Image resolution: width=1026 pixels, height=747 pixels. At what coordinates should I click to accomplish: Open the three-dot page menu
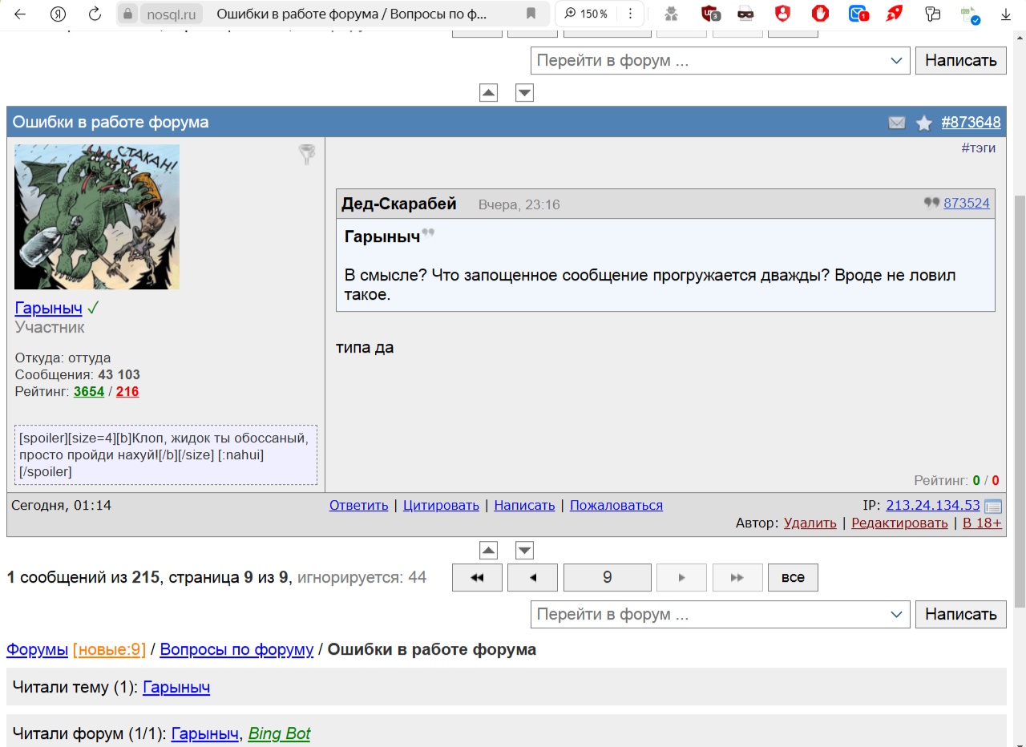pyautogui.click(x=631, y=14)
